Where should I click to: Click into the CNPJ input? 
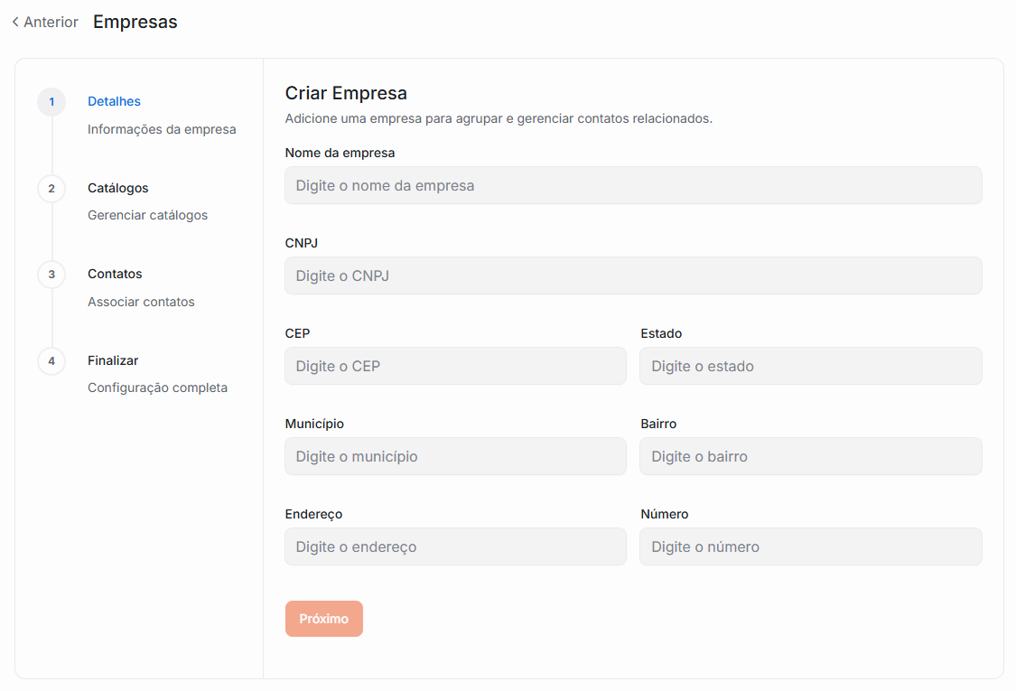pyautogui.click(x=632, y=275)
